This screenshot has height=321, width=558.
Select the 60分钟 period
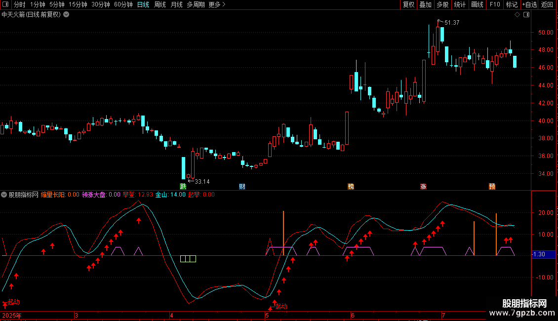point(123,4)
